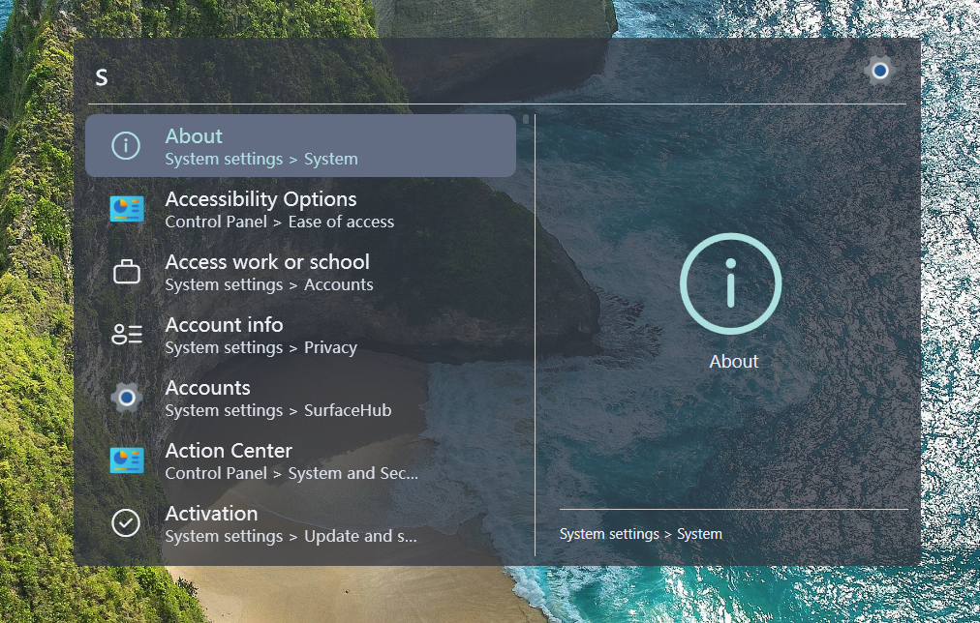This screenshot has width=980, height=623.
Task: Choose the Account info result title
Action: pyautogui.click(x=224, y=325)
